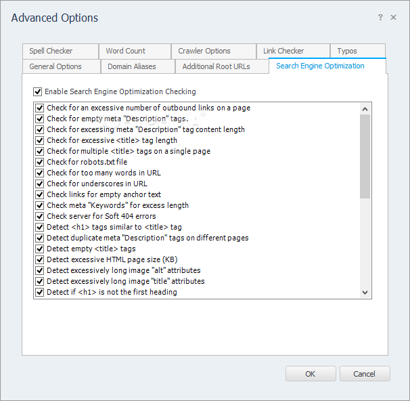Disable long image alt attributes detection
410x401 pixels.
[x=39, y=270]
